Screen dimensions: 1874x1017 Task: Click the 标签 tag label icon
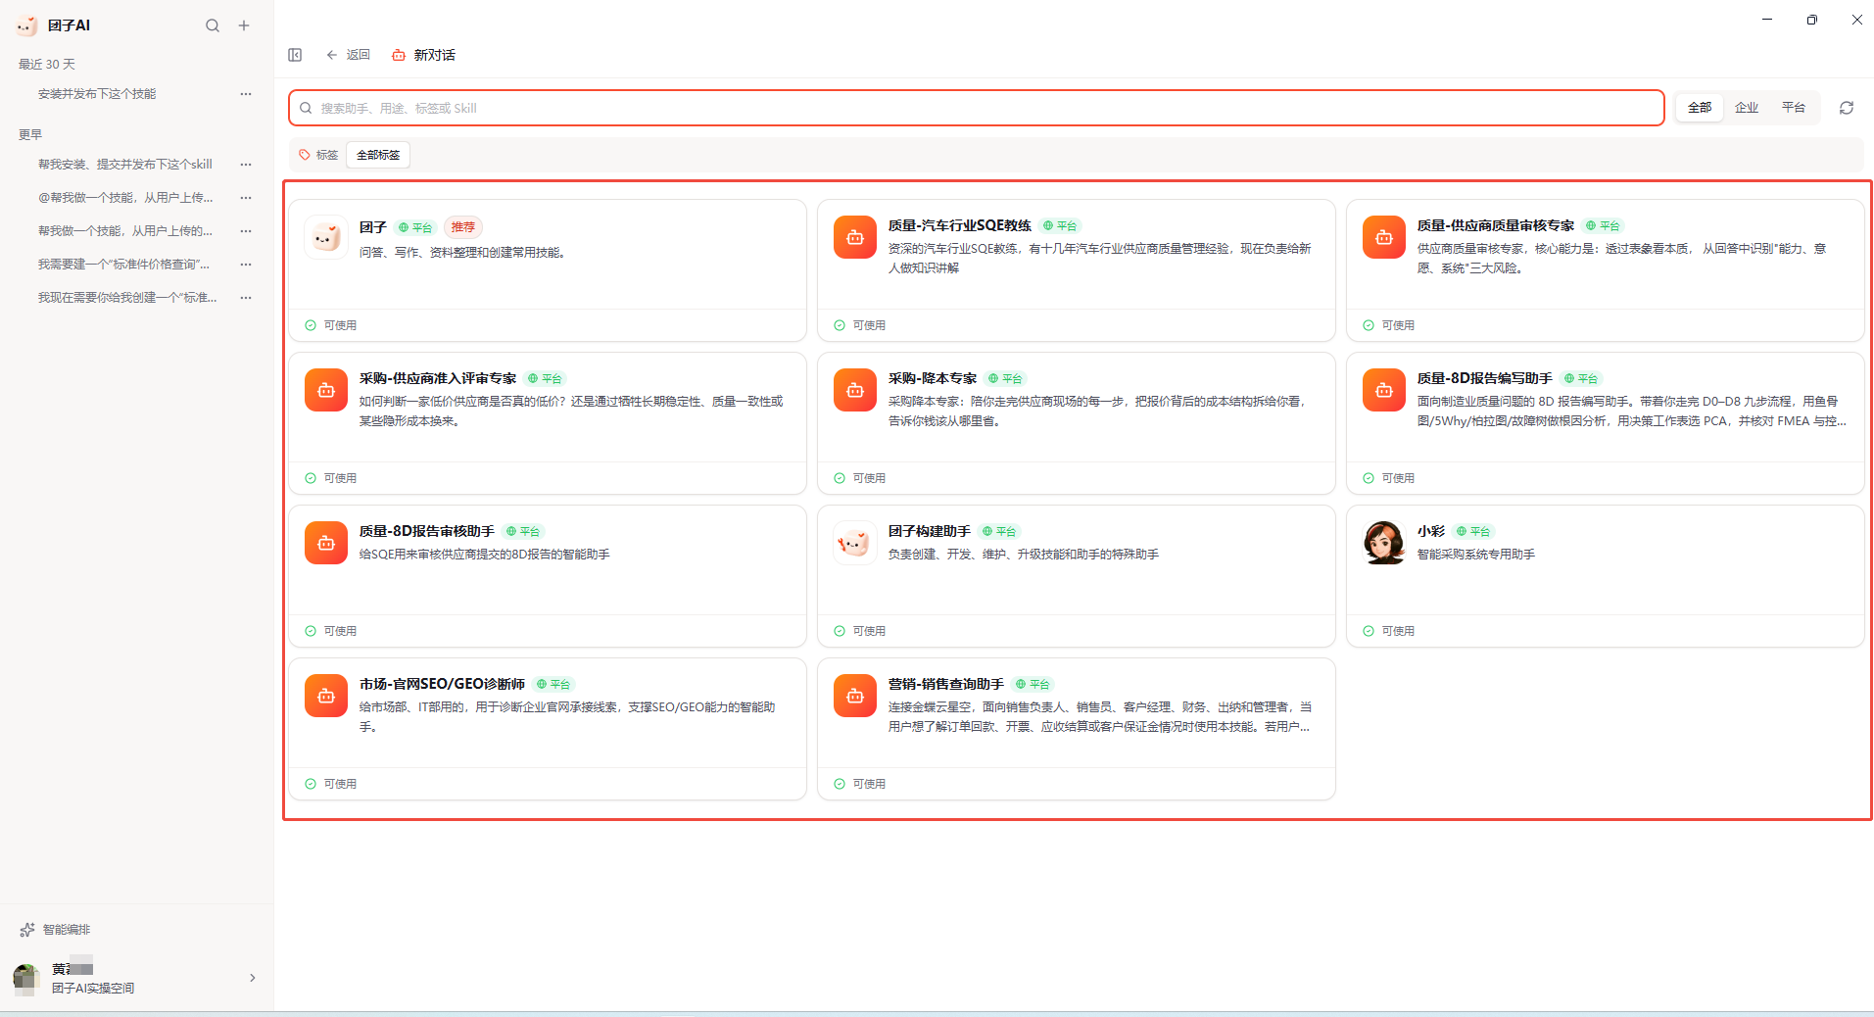[x=305, y=155]
